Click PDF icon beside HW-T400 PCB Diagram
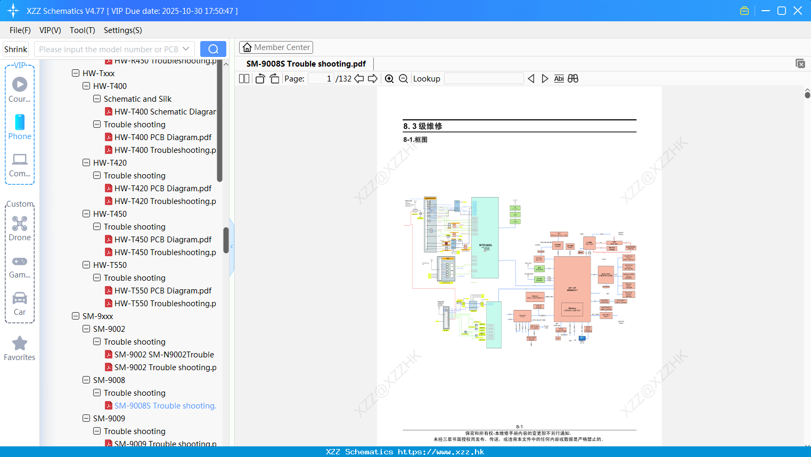 [109, 137]
